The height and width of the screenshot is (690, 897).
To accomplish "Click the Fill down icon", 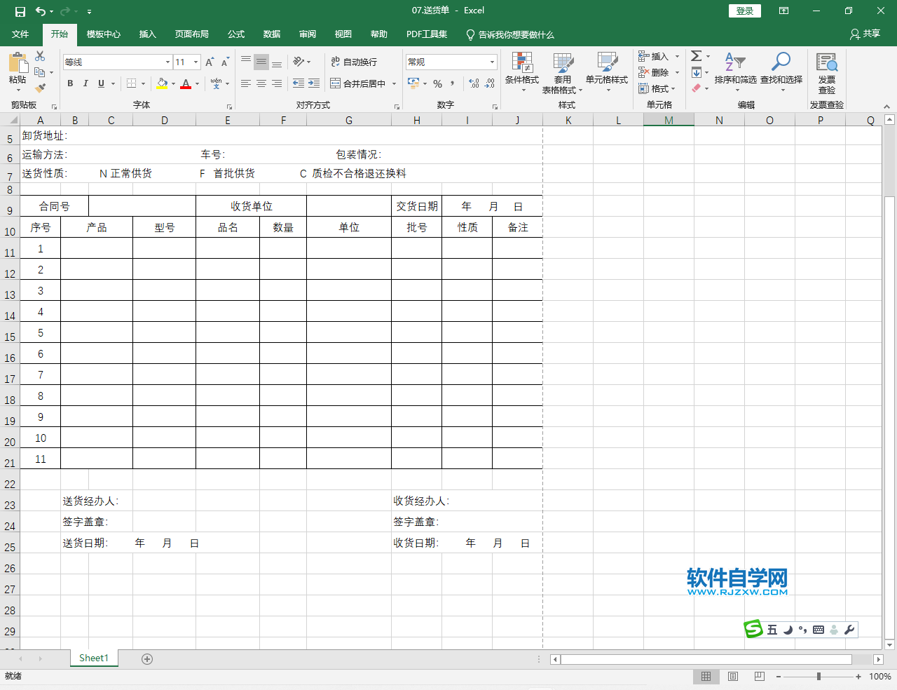I will (x=697, y=72).
